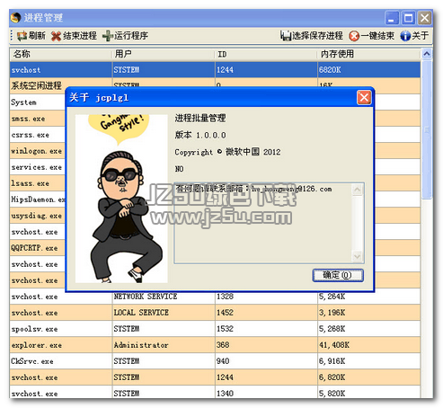
Task: Maximize the 进程管理 window
Action: (x=408, y=18)
